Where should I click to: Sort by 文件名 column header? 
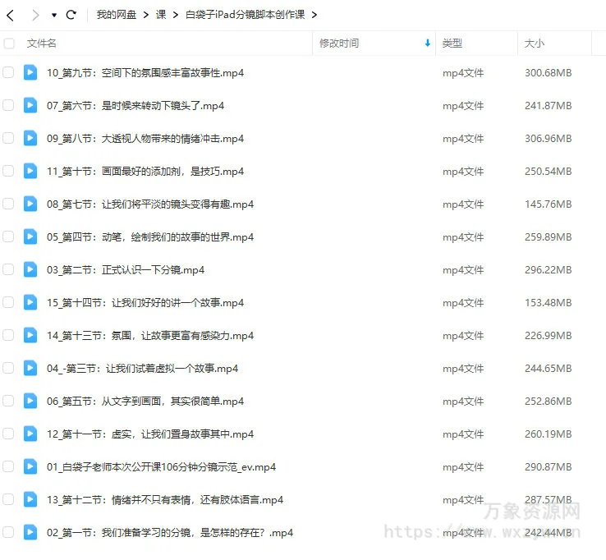(x=42, y=43)
